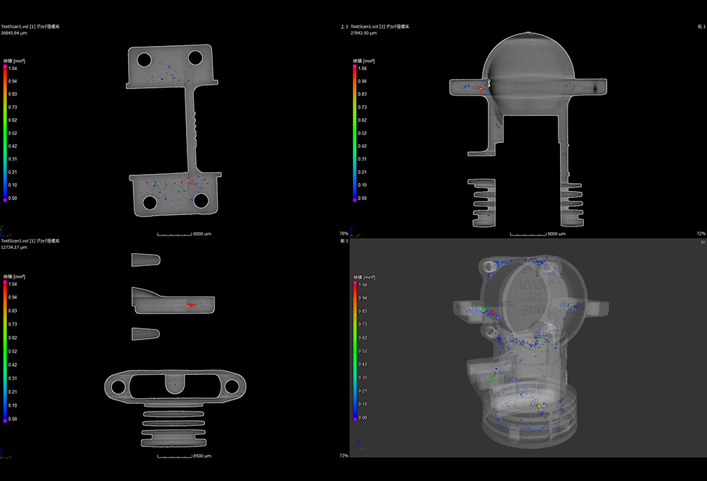The height and width of the screenshot is (481, 707).
Task: Click the 12734.17 µm slice position value
Action: [x=14, y=248]
